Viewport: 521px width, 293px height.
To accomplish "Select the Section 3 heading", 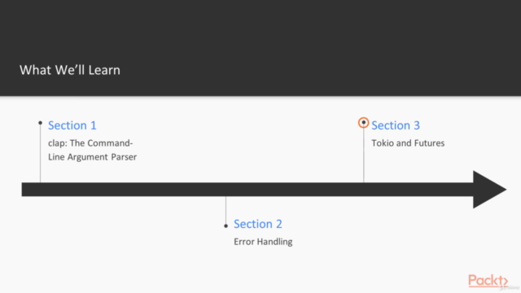I will (x=396, y=125).
